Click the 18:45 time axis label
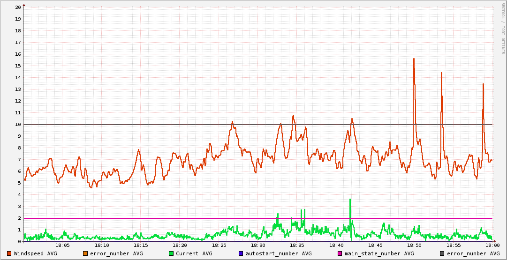 (375, 245)
